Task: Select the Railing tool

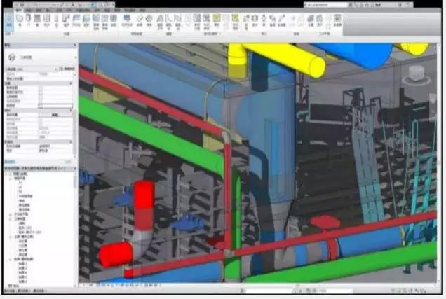Action: (x=127, y=21)
